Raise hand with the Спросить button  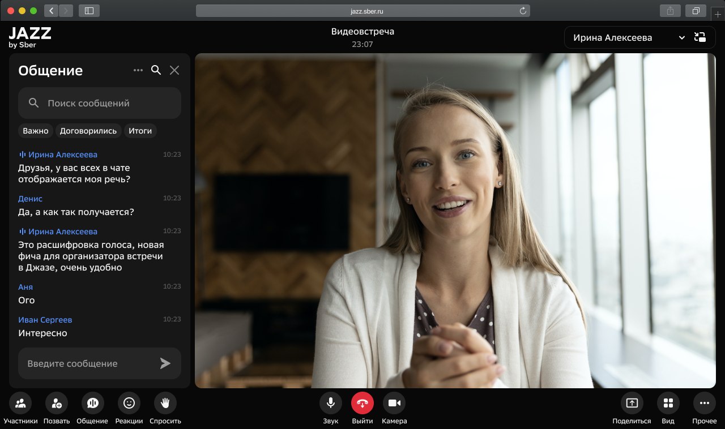(165, 404)
